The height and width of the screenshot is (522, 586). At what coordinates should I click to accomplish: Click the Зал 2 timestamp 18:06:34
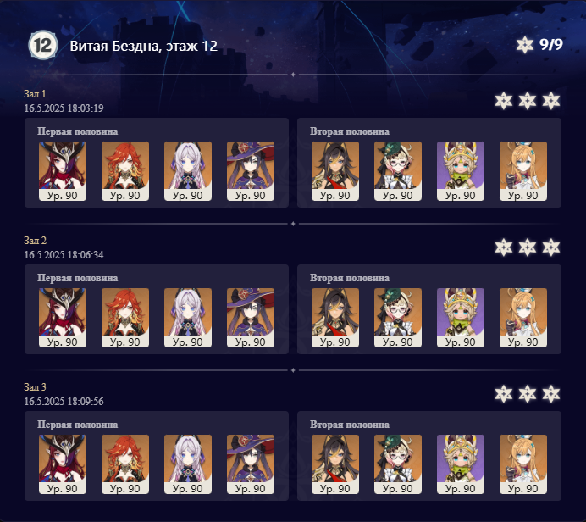tap(64, 255)
